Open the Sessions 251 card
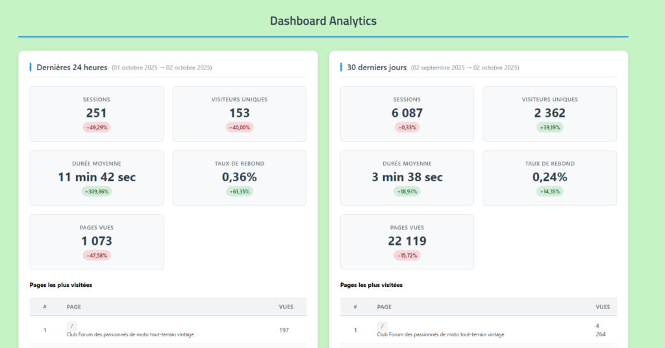 97,114
